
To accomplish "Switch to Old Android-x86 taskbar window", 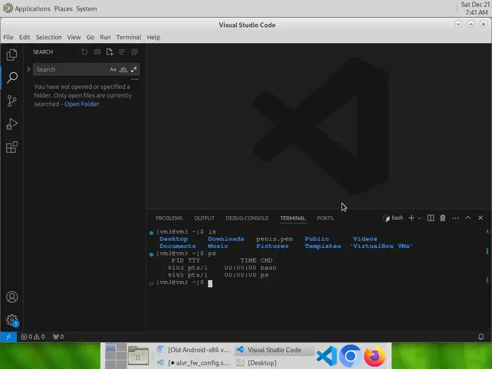I will point(194,350).
